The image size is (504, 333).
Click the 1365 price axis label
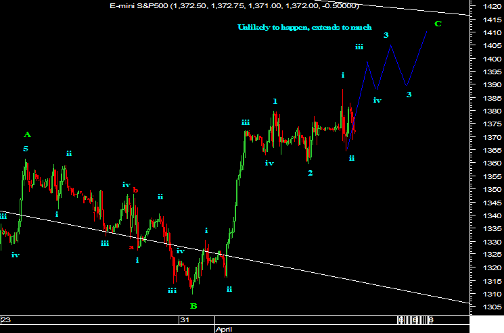coord(492,150)
